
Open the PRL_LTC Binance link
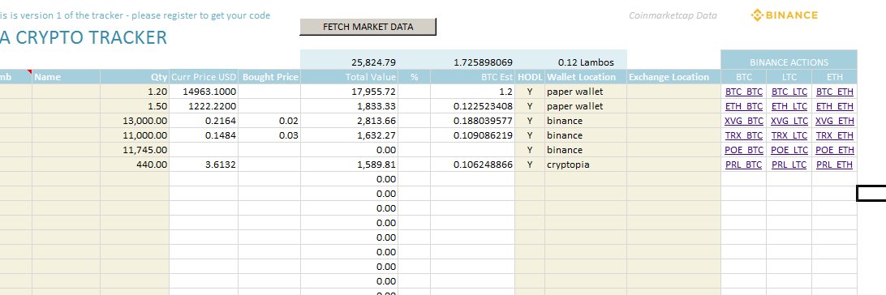coord(789,165)
